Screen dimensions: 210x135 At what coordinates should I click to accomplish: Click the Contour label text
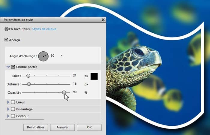click(22, 116)
